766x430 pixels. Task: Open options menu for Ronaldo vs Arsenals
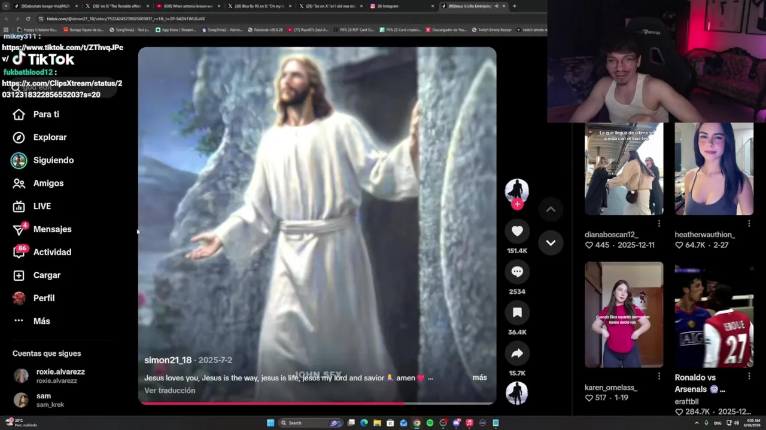(x=749, y=376)
